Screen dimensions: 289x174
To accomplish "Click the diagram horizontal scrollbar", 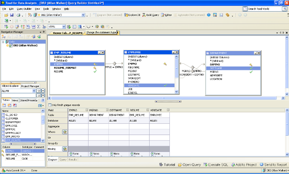I will 164,98.
